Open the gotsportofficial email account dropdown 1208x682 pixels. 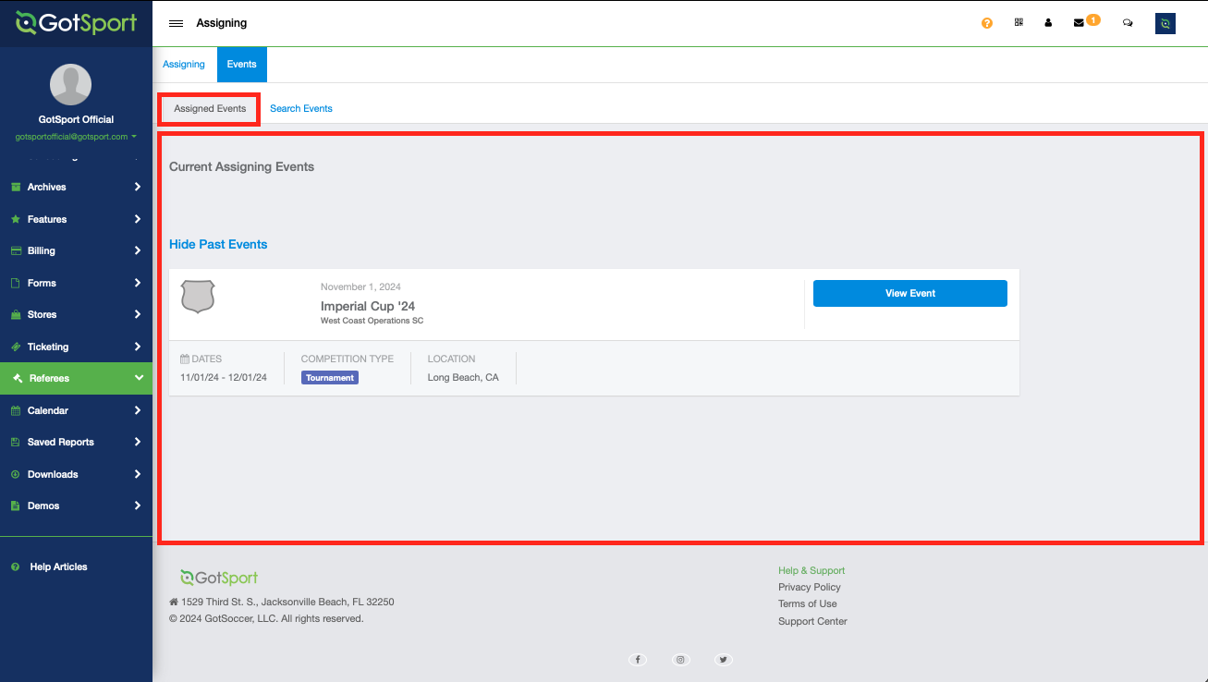click(76, 137)
